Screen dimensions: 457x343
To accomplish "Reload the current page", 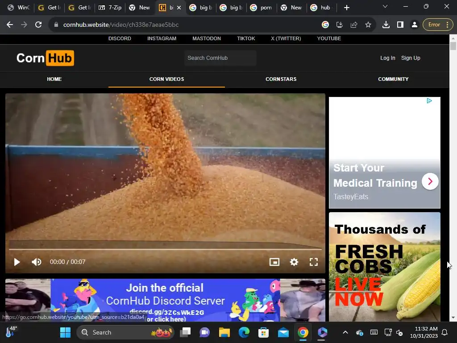I will [x=38, y=25].
